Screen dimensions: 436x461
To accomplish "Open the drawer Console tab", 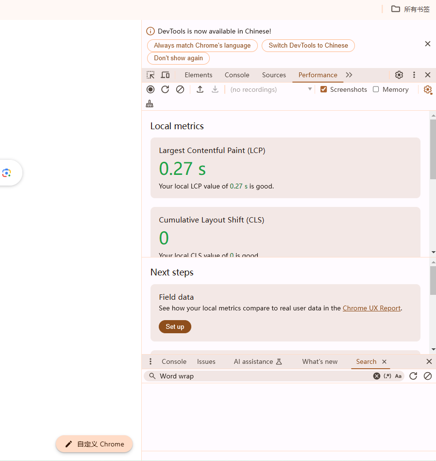I will click(174, 361).
